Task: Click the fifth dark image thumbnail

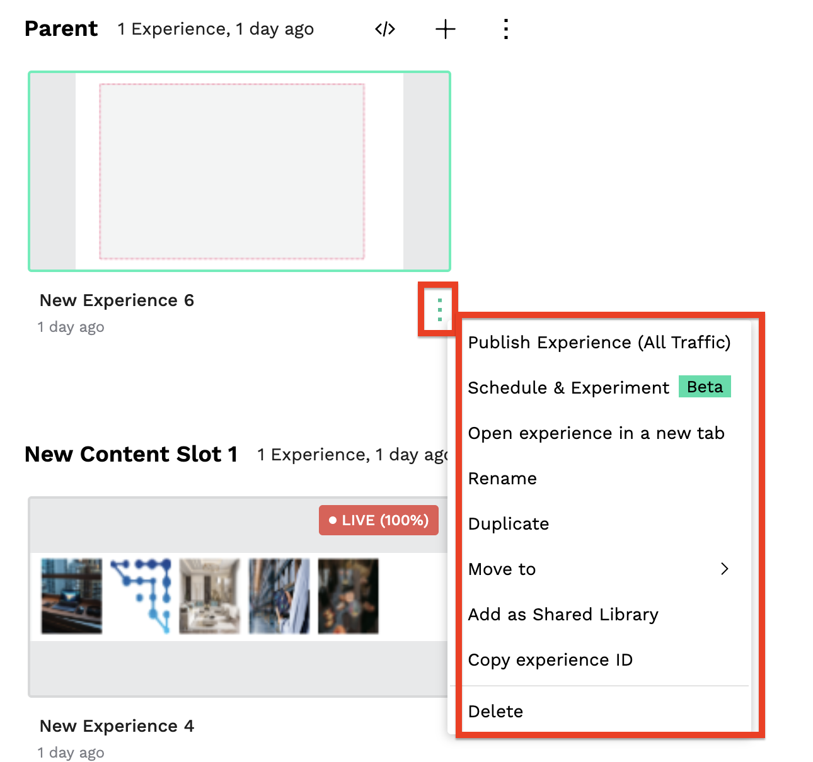Action: point(348,596)
